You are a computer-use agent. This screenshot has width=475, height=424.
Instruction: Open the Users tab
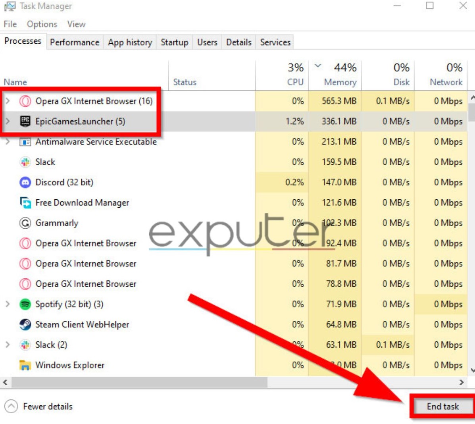click(207, 42)
